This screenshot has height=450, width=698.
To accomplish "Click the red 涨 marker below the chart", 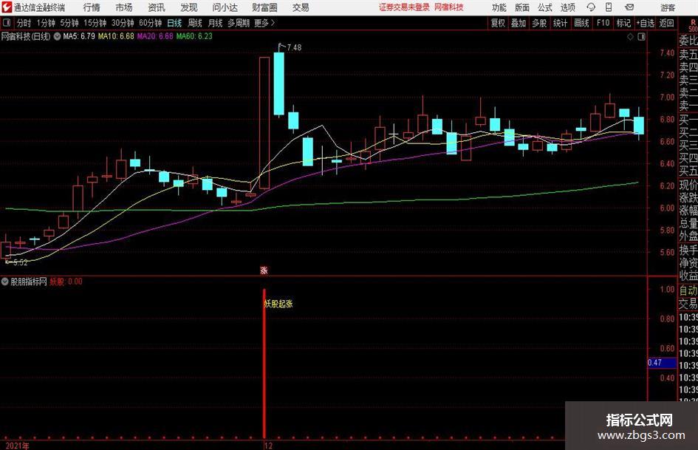I will 264,270.
